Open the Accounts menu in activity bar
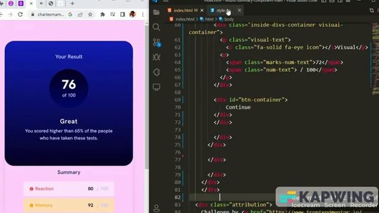Viewport: 379px width, 213px height. (156, 208)
